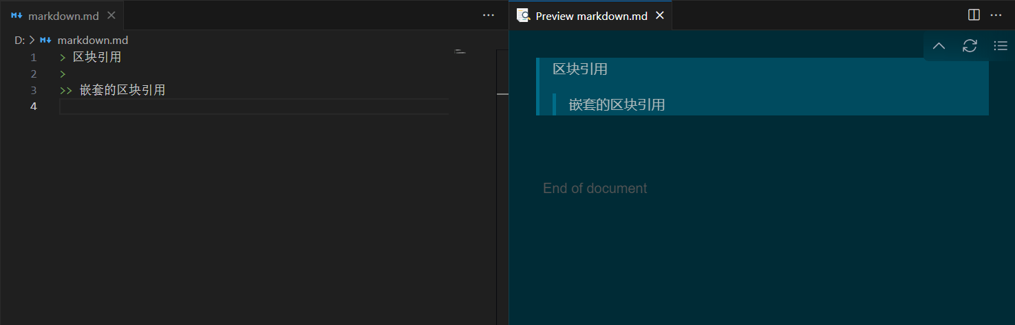This screenshot has width=1015, height=325.
Task: Open More Actions for the preview group
Action: 996,15
